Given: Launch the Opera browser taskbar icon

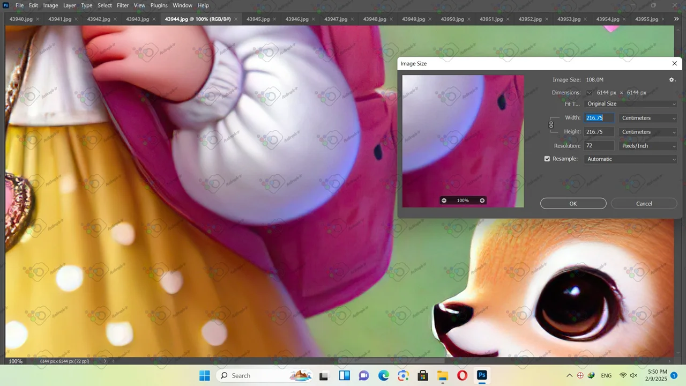Looking at the screenshot, I should 462,375.
